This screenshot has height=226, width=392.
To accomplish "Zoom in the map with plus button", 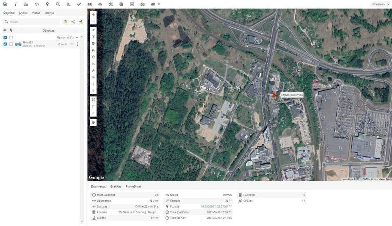I will [x=93, y=14].
